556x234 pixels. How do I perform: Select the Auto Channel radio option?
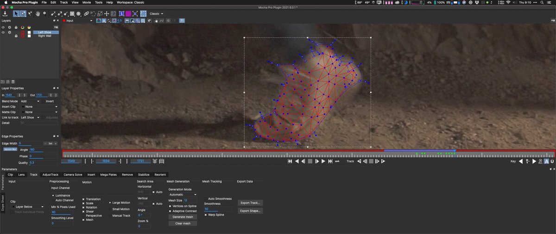click(52, 200)
